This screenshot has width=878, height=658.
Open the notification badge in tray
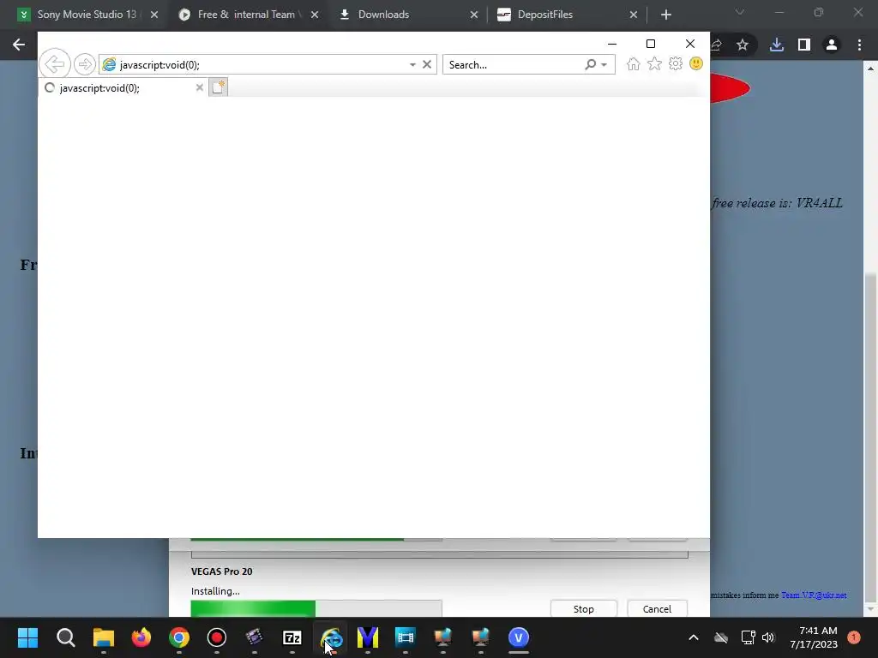tap(854, 637)
